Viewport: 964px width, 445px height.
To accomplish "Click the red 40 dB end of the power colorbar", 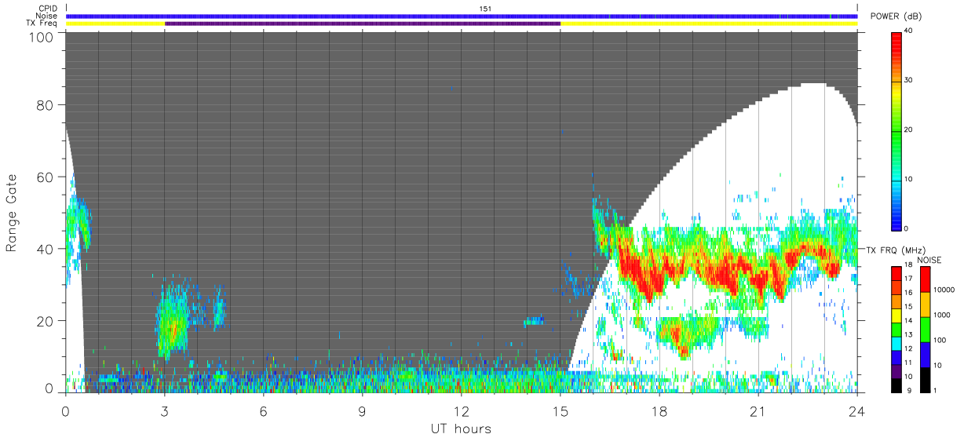I will [x=897, y=36].
